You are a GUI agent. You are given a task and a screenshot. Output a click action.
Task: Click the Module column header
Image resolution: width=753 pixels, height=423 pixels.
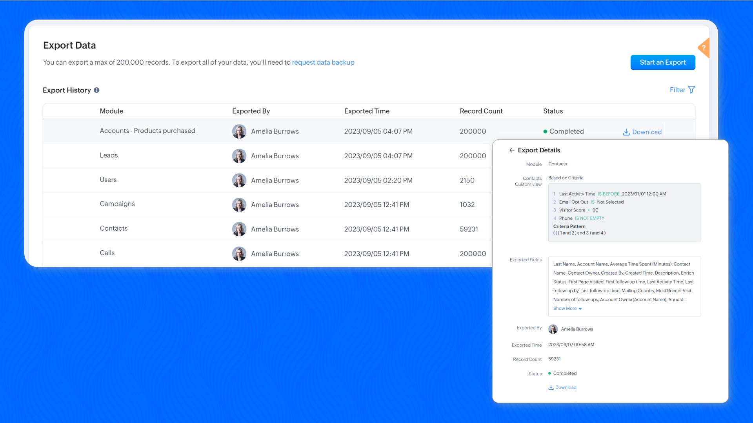pyautogui.click(x=111, y=111)
